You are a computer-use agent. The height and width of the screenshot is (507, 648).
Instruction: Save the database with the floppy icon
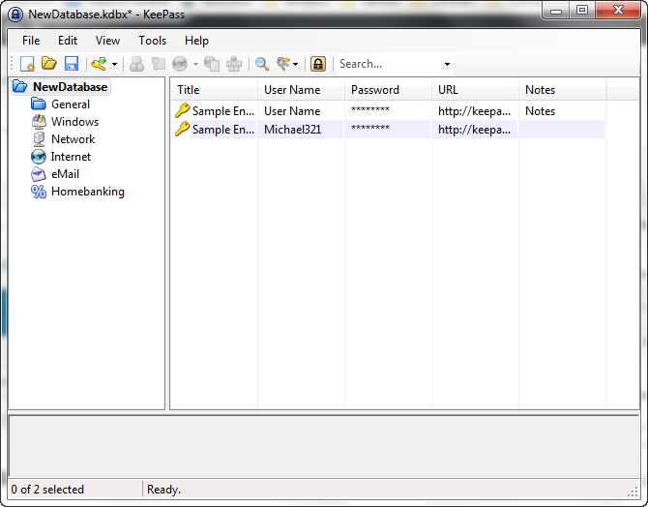click(69, 64)
